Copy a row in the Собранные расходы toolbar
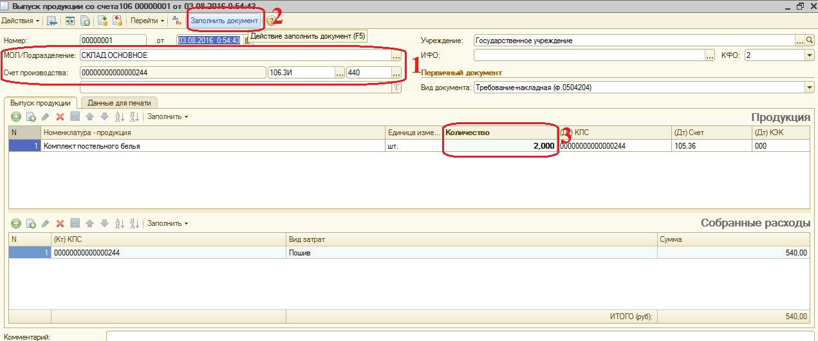 click(x=31, y=223)
